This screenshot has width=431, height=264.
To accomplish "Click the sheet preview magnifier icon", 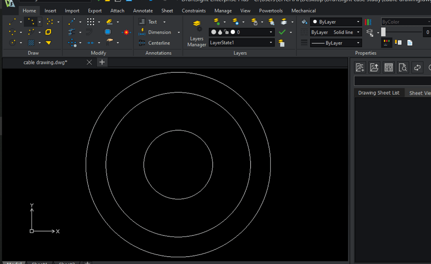I will [x=403, y=68].
